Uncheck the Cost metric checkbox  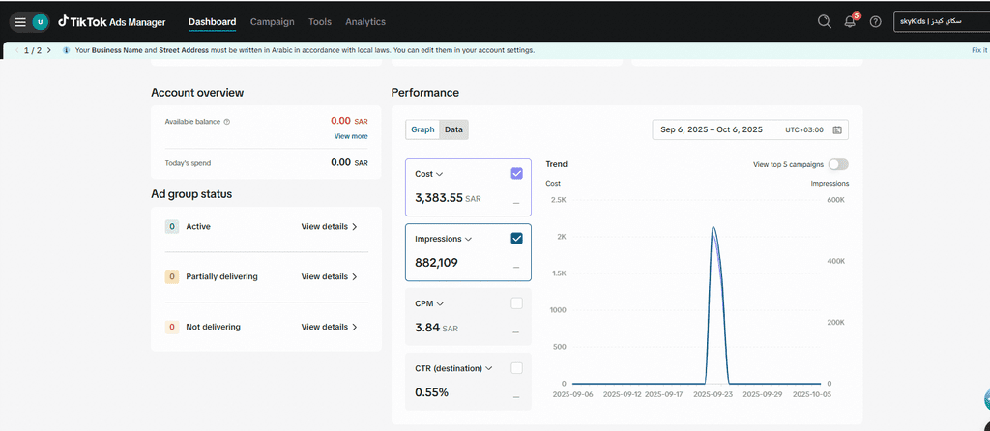point(516,174)
